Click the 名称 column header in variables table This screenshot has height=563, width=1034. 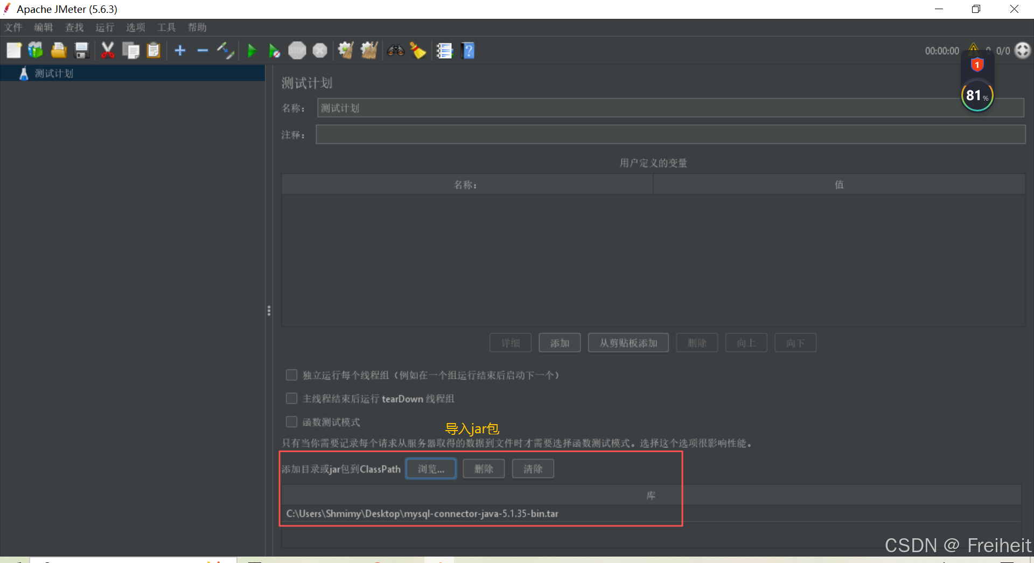pos(467,185)
